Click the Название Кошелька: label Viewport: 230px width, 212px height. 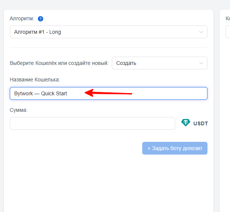click(x=35, y=79)
